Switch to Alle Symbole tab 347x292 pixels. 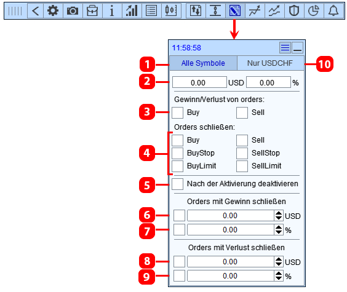pos(203,63)
